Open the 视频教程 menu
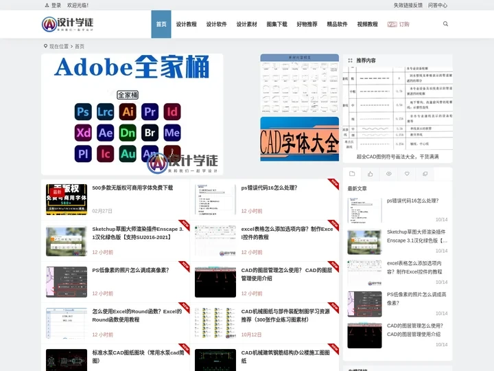 (x=367, y=24)
